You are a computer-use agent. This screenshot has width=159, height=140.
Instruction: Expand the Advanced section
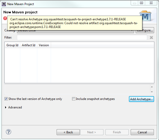coord(6,107)
